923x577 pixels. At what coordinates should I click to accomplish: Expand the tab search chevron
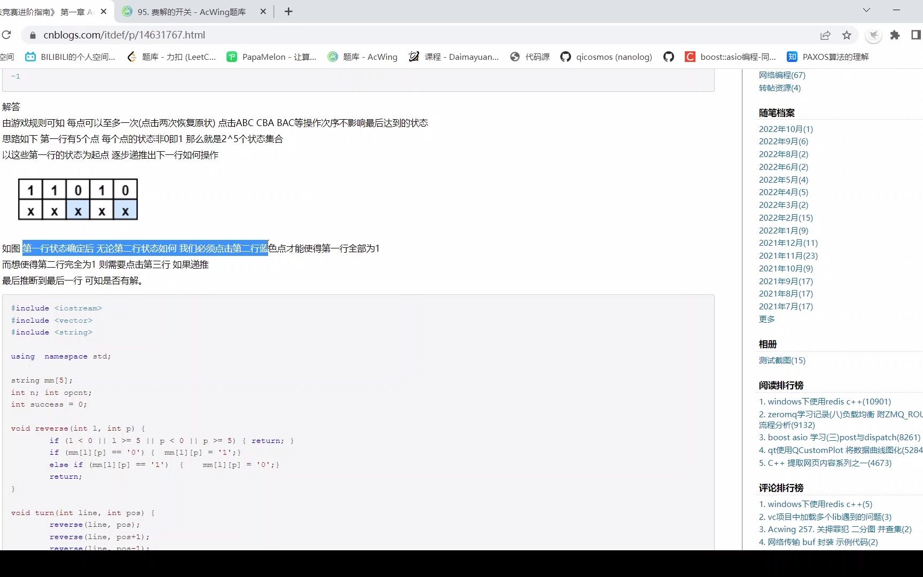coord(866,10)
